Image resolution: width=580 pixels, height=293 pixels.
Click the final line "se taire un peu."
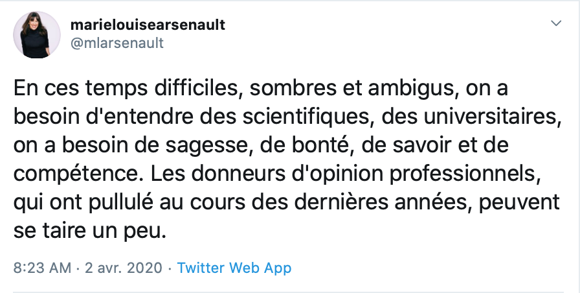pyautogui.click(x=90, y=231)
